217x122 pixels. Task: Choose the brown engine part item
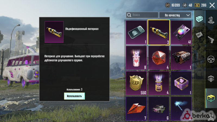(181, 58)
